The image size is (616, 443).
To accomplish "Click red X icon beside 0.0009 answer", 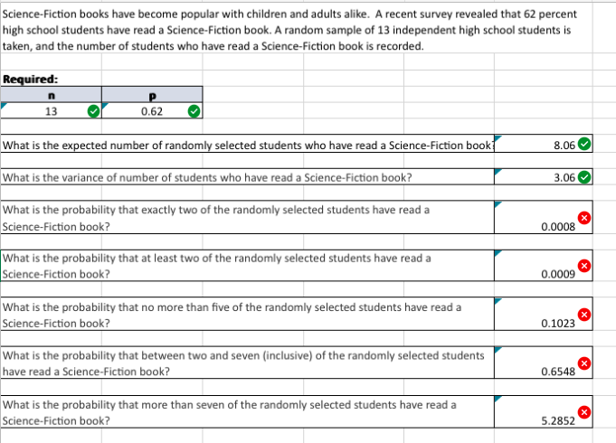I will tap(584, 266).
